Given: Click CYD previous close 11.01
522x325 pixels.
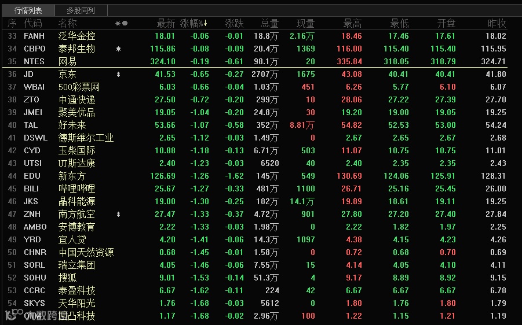Looking at the screenshot, I should [496, 150].
